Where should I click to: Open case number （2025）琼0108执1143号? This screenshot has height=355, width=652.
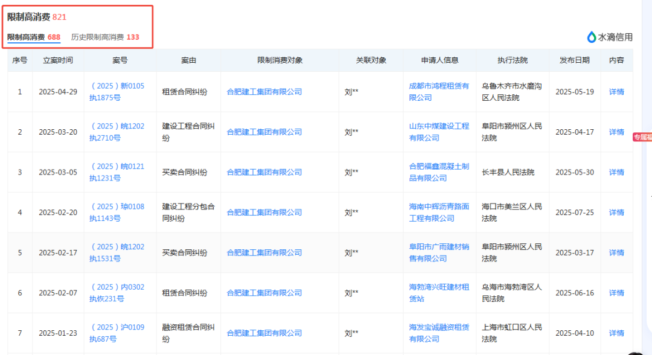(x=119, y=213)
